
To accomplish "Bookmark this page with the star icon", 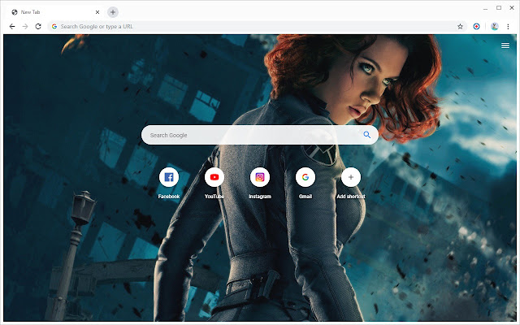I will 460,27.
